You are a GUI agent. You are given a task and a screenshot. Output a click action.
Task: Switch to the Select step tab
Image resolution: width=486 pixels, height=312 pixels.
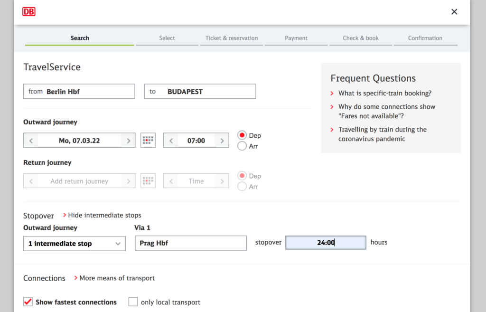167,38
